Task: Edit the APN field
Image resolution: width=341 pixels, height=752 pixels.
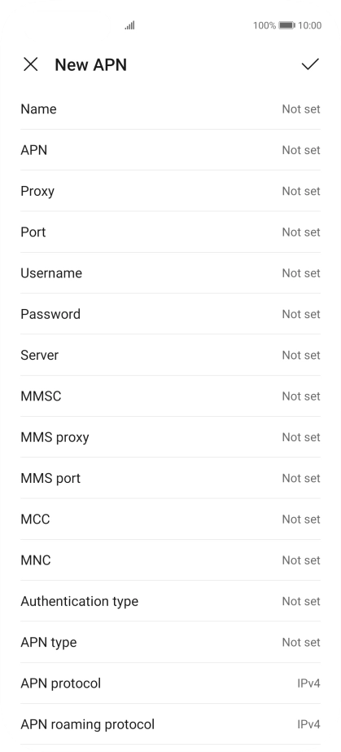Action: point(170,150)
